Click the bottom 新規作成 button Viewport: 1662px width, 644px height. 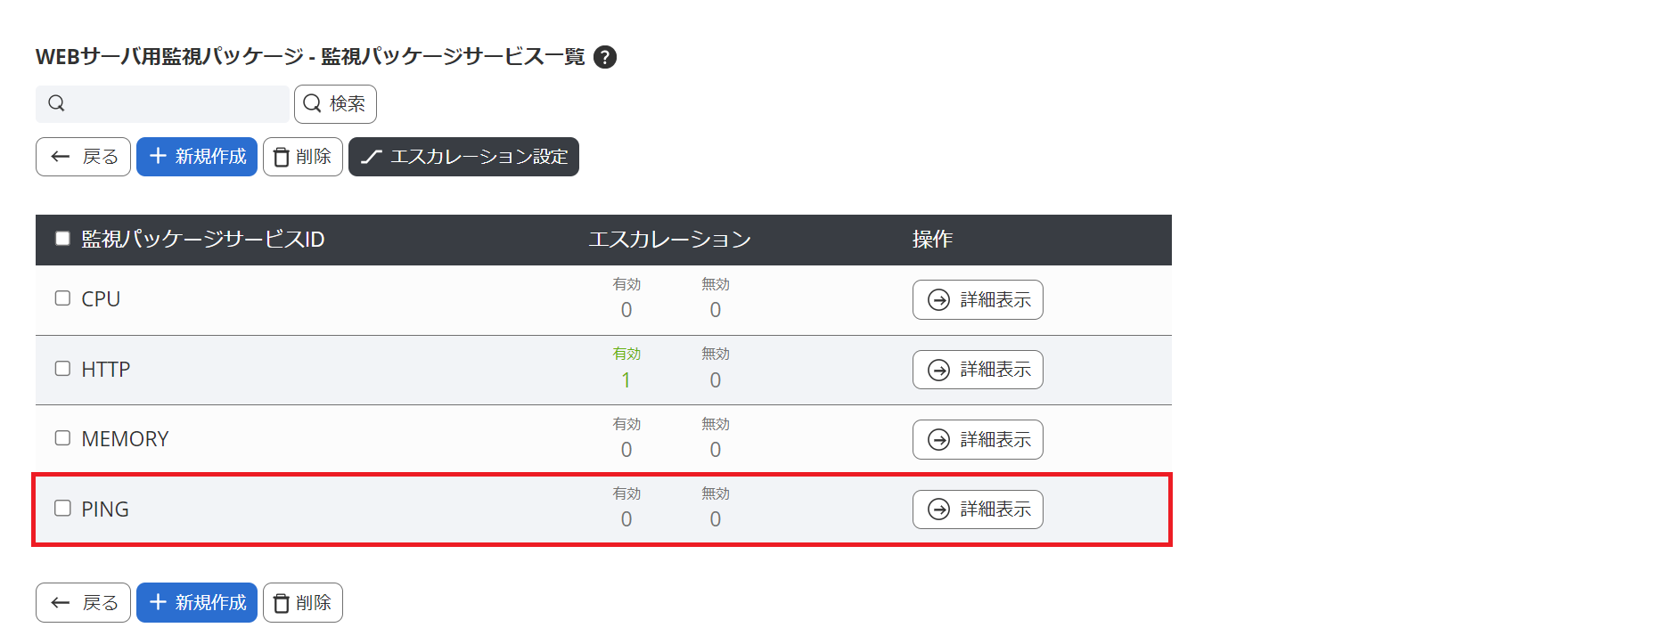pos(197,603)
